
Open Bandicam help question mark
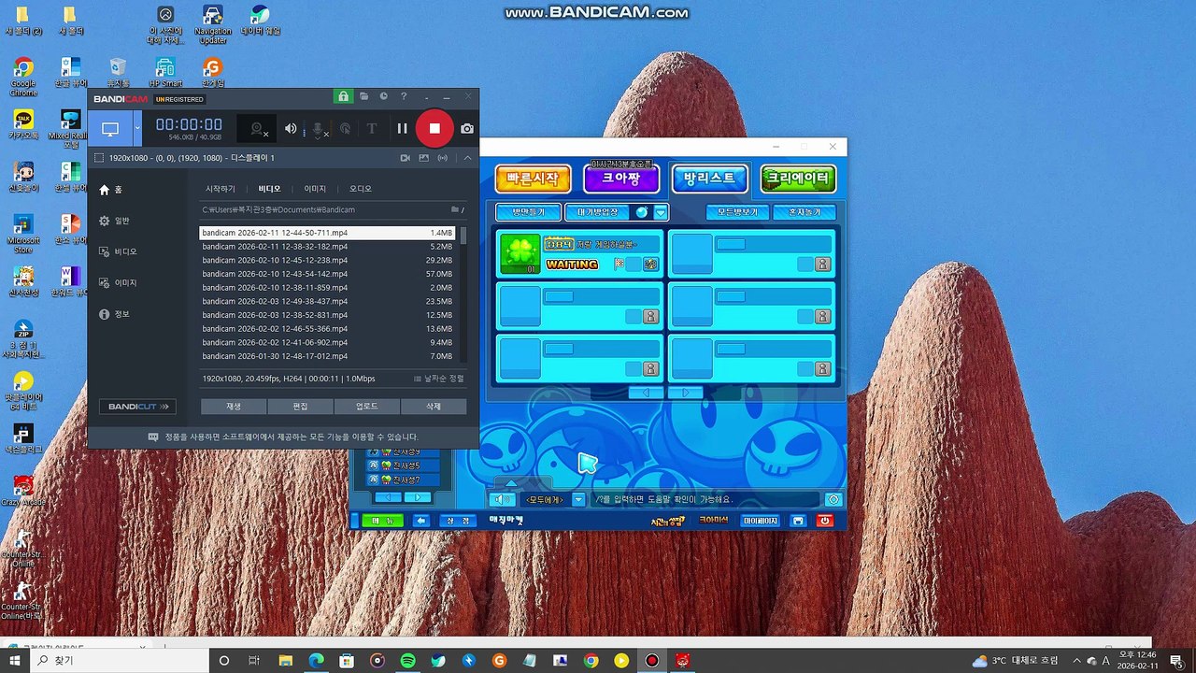404,96
